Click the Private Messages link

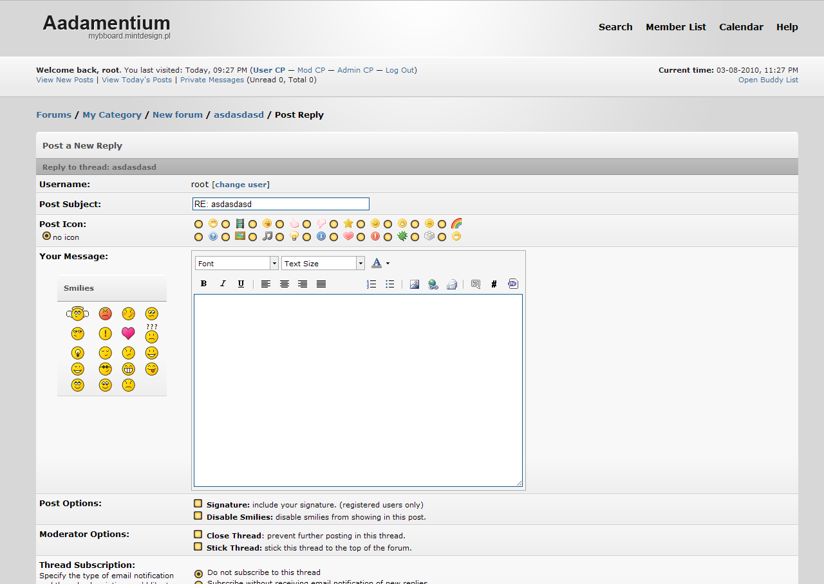click(212, 80)
